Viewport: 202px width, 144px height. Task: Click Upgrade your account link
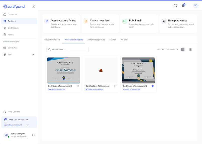click(13, 125)
